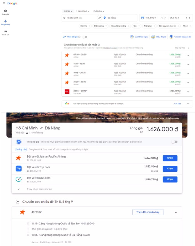Select Khách sạn (Hotels) in sidebar

(5, 33)
